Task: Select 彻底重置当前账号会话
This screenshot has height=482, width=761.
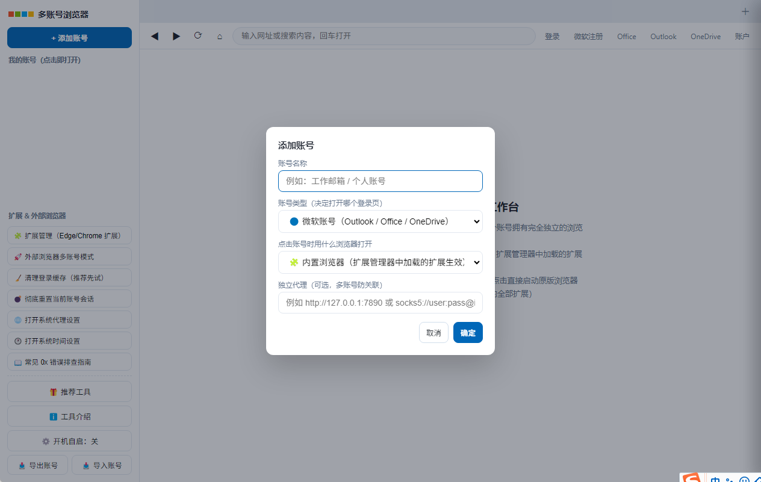Action: (69, 299)
